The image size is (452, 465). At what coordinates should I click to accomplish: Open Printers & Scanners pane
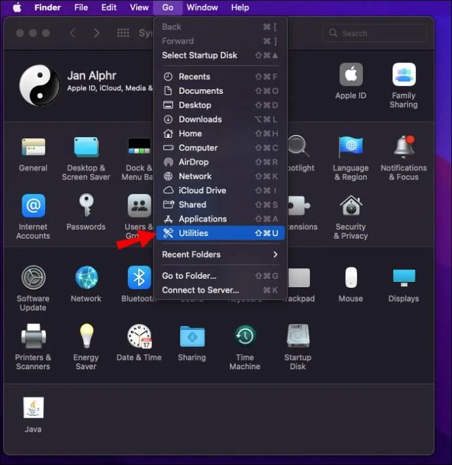(33, 347)
